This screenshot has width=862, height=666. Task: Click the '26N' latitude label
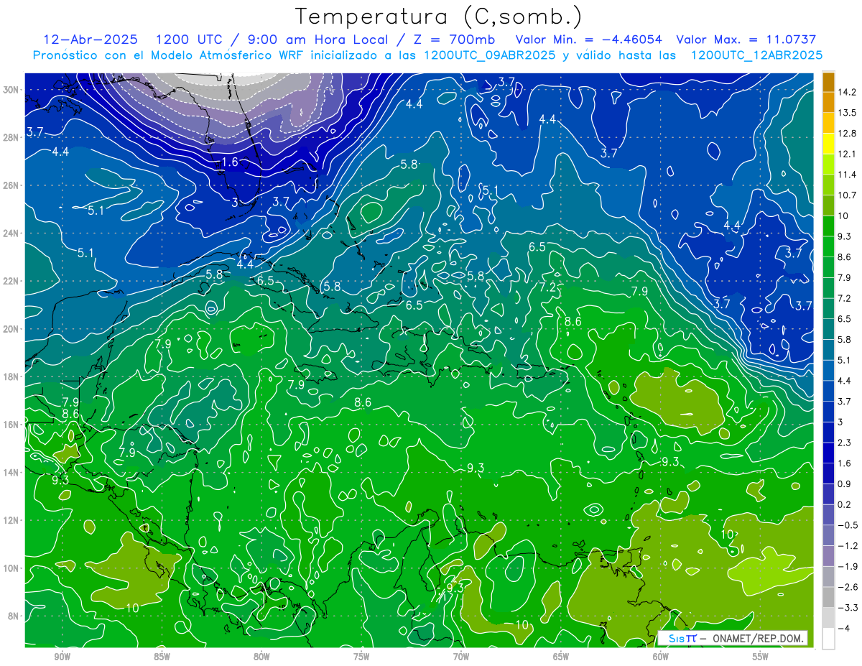click(11, 185)
